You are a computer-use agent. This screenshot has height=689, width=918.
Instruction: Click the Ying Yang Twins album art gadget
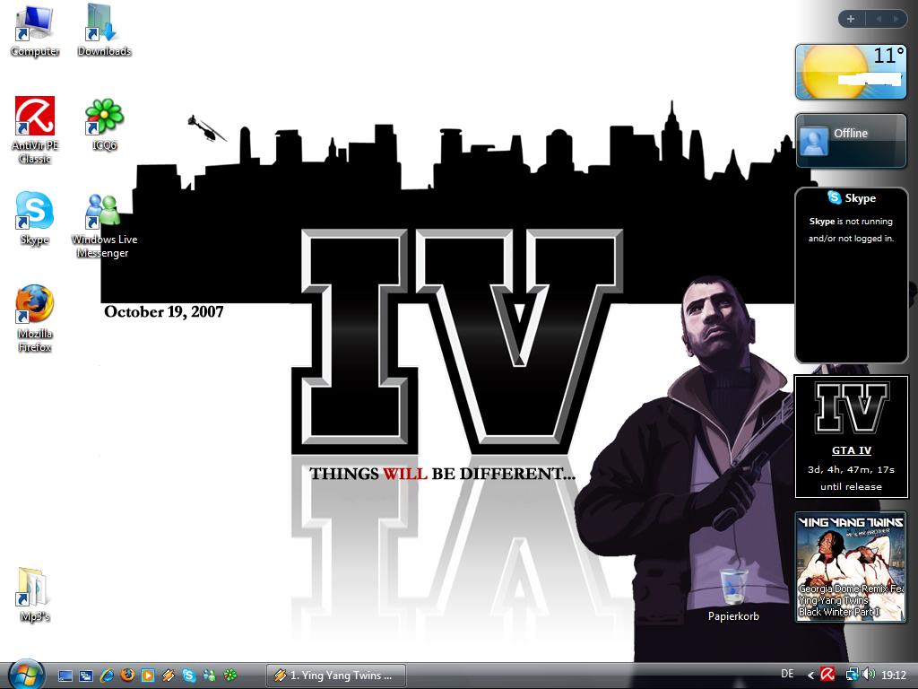(x=851, y=567)
